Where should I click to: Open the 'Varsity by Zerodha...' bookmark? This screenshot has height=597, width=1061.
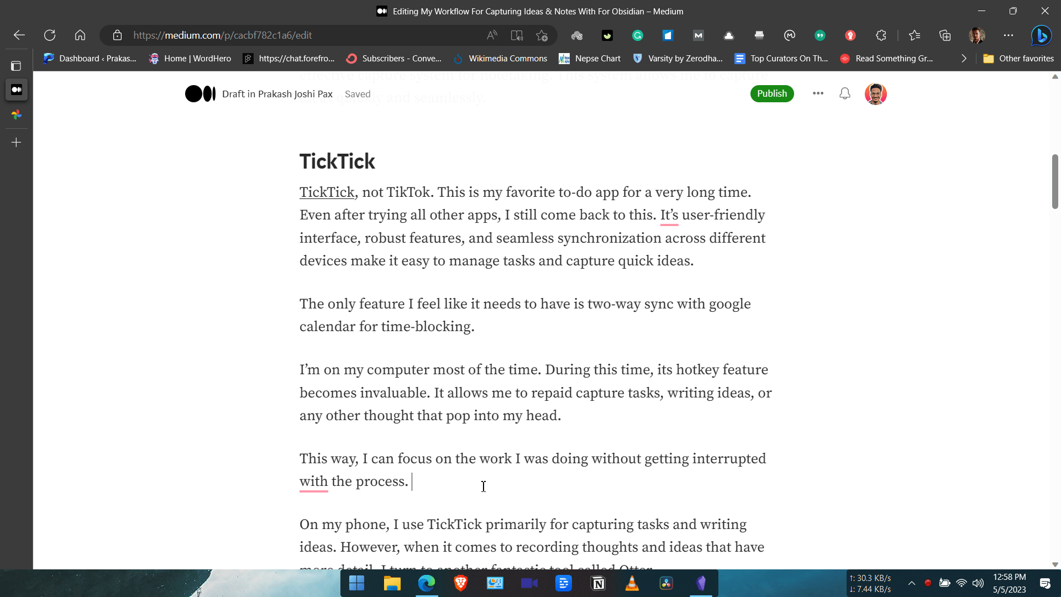[677, 59]
